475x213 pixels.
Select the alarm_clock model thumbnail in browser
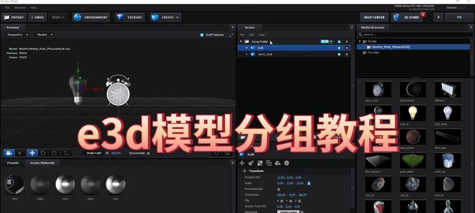(378, 89)
